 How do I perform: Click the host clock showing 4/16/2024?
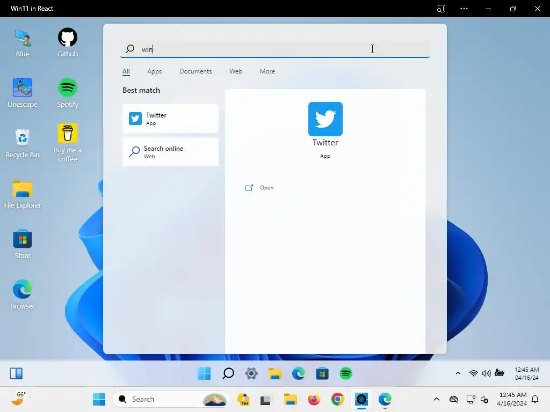512,399
